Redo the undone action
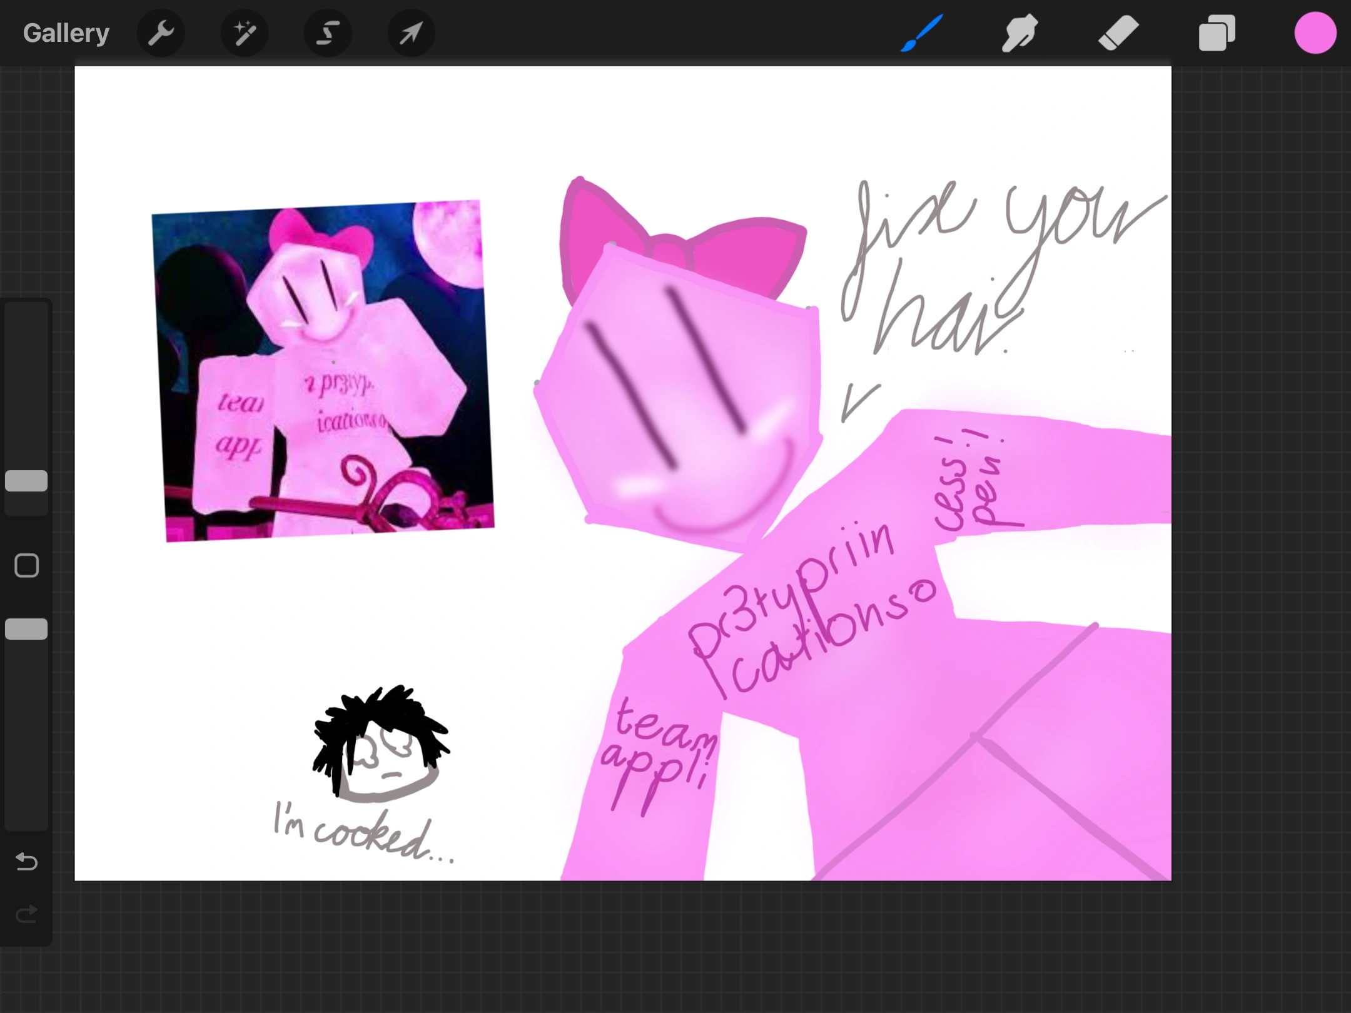The image size is (1351, 1013). pos(26,915)
